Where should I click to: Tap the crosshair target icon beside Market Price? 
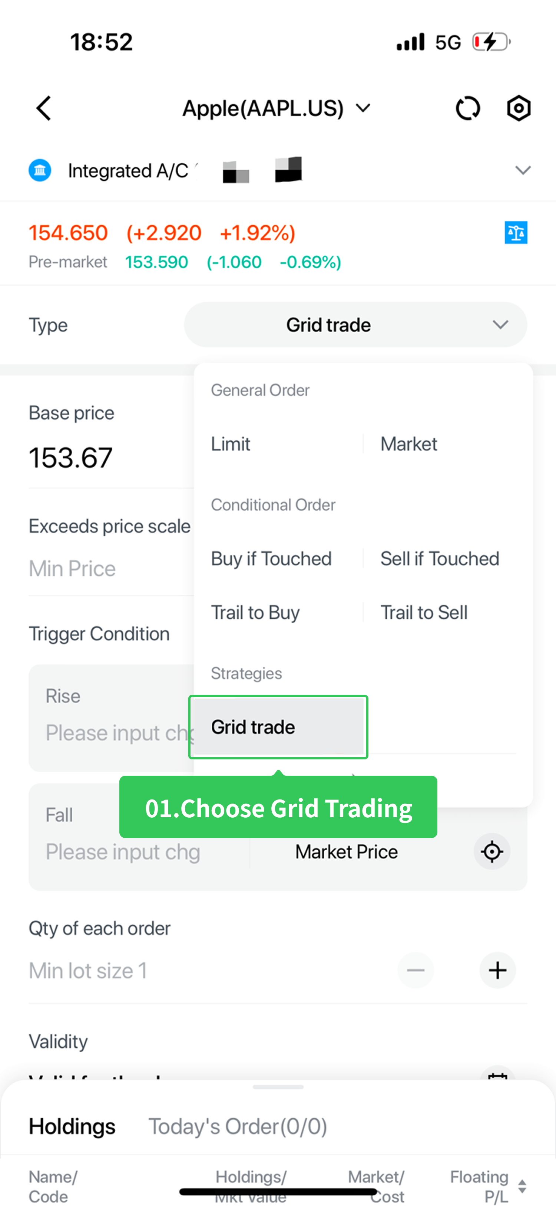[492, 851]
